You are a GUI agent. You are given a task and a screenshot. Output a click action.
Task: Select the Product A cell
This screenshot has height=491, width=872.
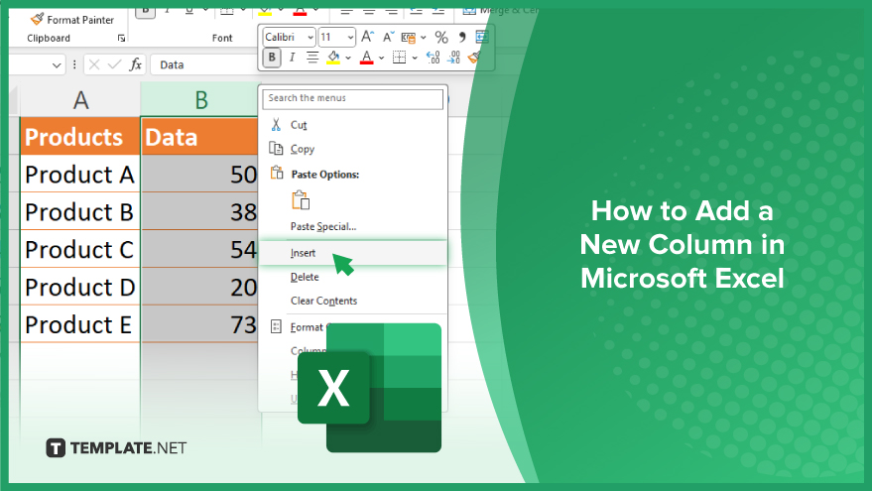[x=80, y=175]
